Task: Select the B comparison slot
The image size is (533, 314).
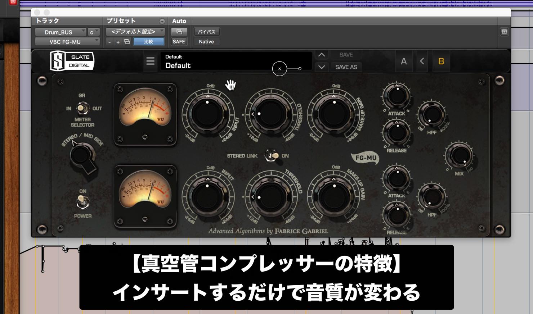Action: click(x=441, y=61)
